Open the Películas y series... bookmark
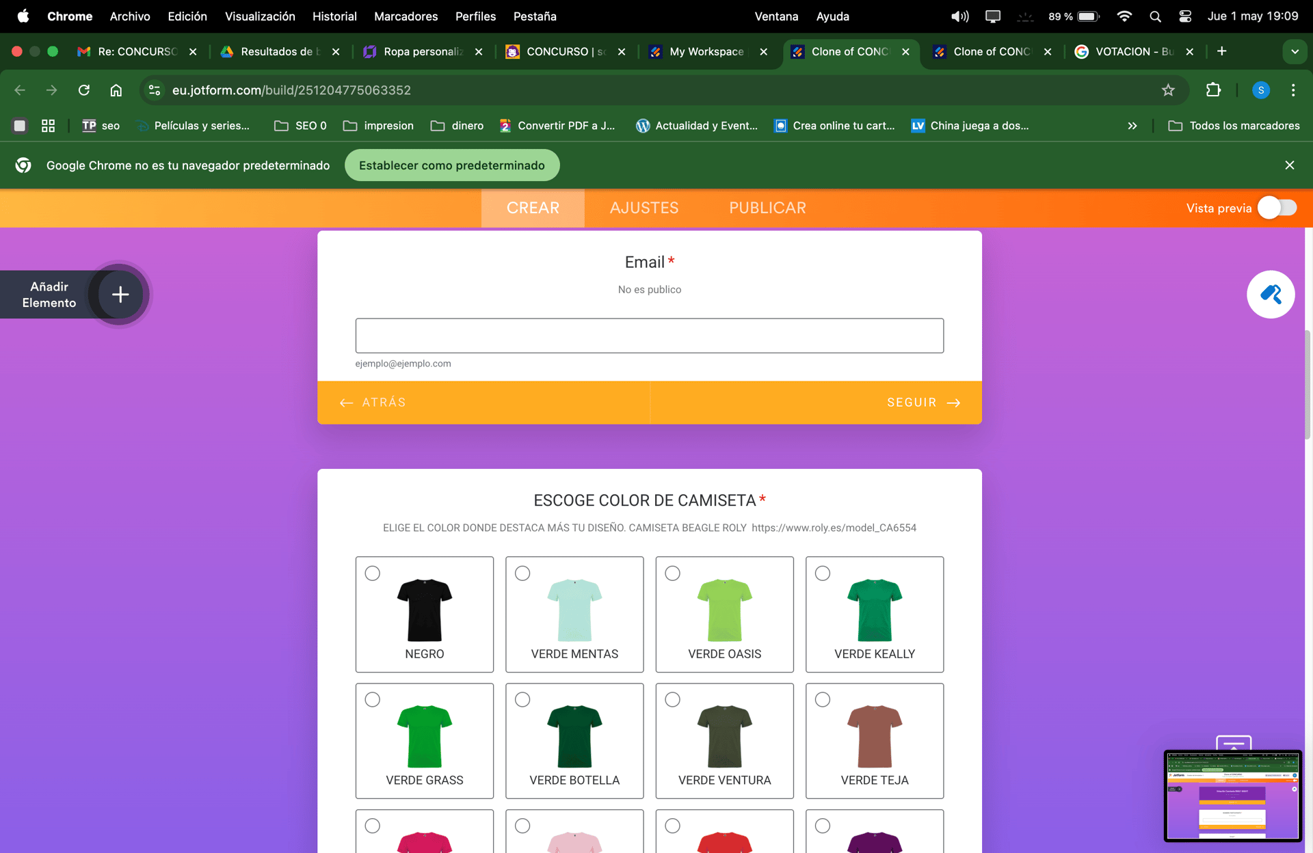This screenshot has height=853, width=1313. pyautogui.click(x=194, y=126)
